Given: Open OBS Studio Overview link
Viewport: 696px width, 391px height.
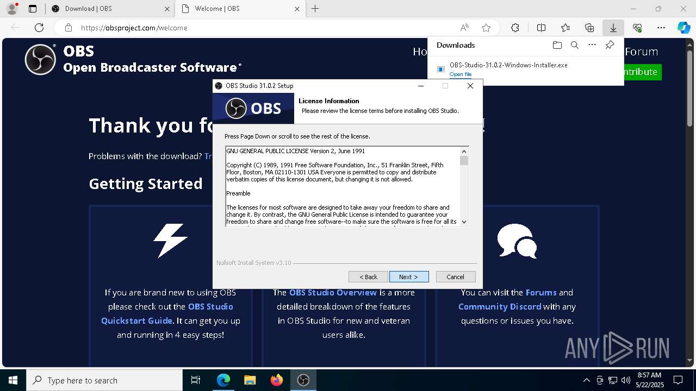Looking at the screenshot, I should click(333, 292).
